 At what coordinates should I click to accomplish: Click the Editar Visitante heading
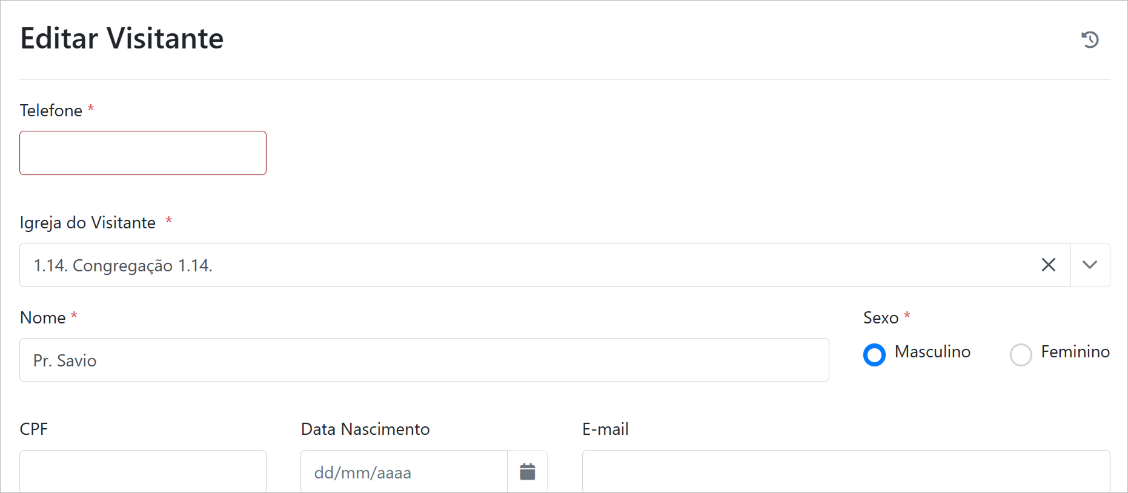(x=122, y=39)
